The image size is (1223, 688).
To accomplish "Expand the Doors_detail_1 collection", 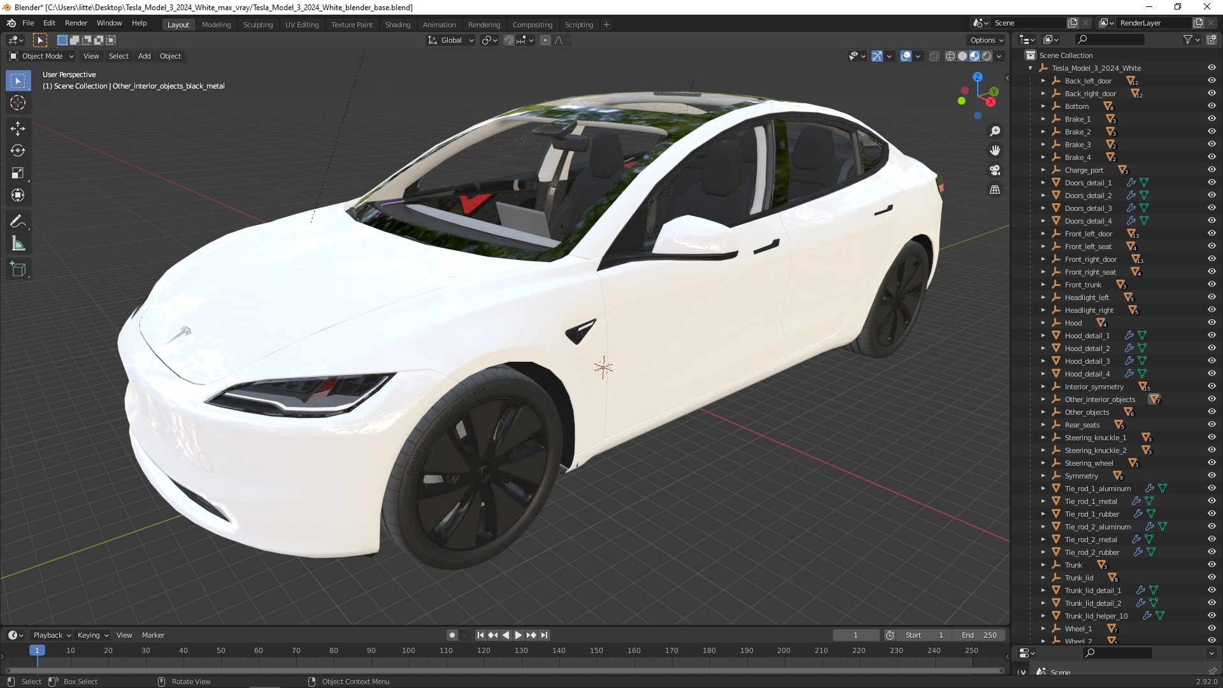I will [x=1043, y=182].
